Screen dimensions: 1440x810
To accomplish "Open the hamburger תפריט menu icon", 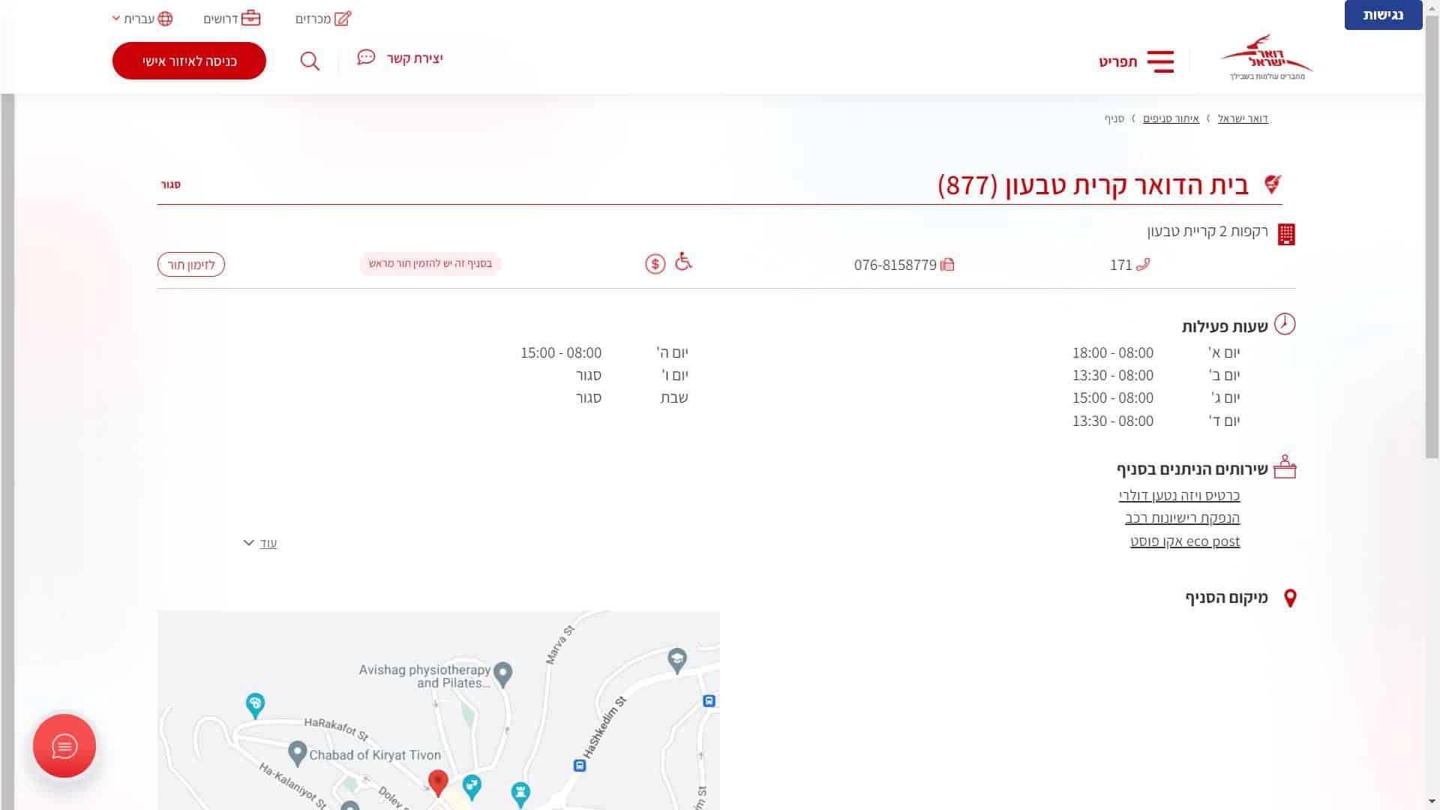I will 1160,61.
